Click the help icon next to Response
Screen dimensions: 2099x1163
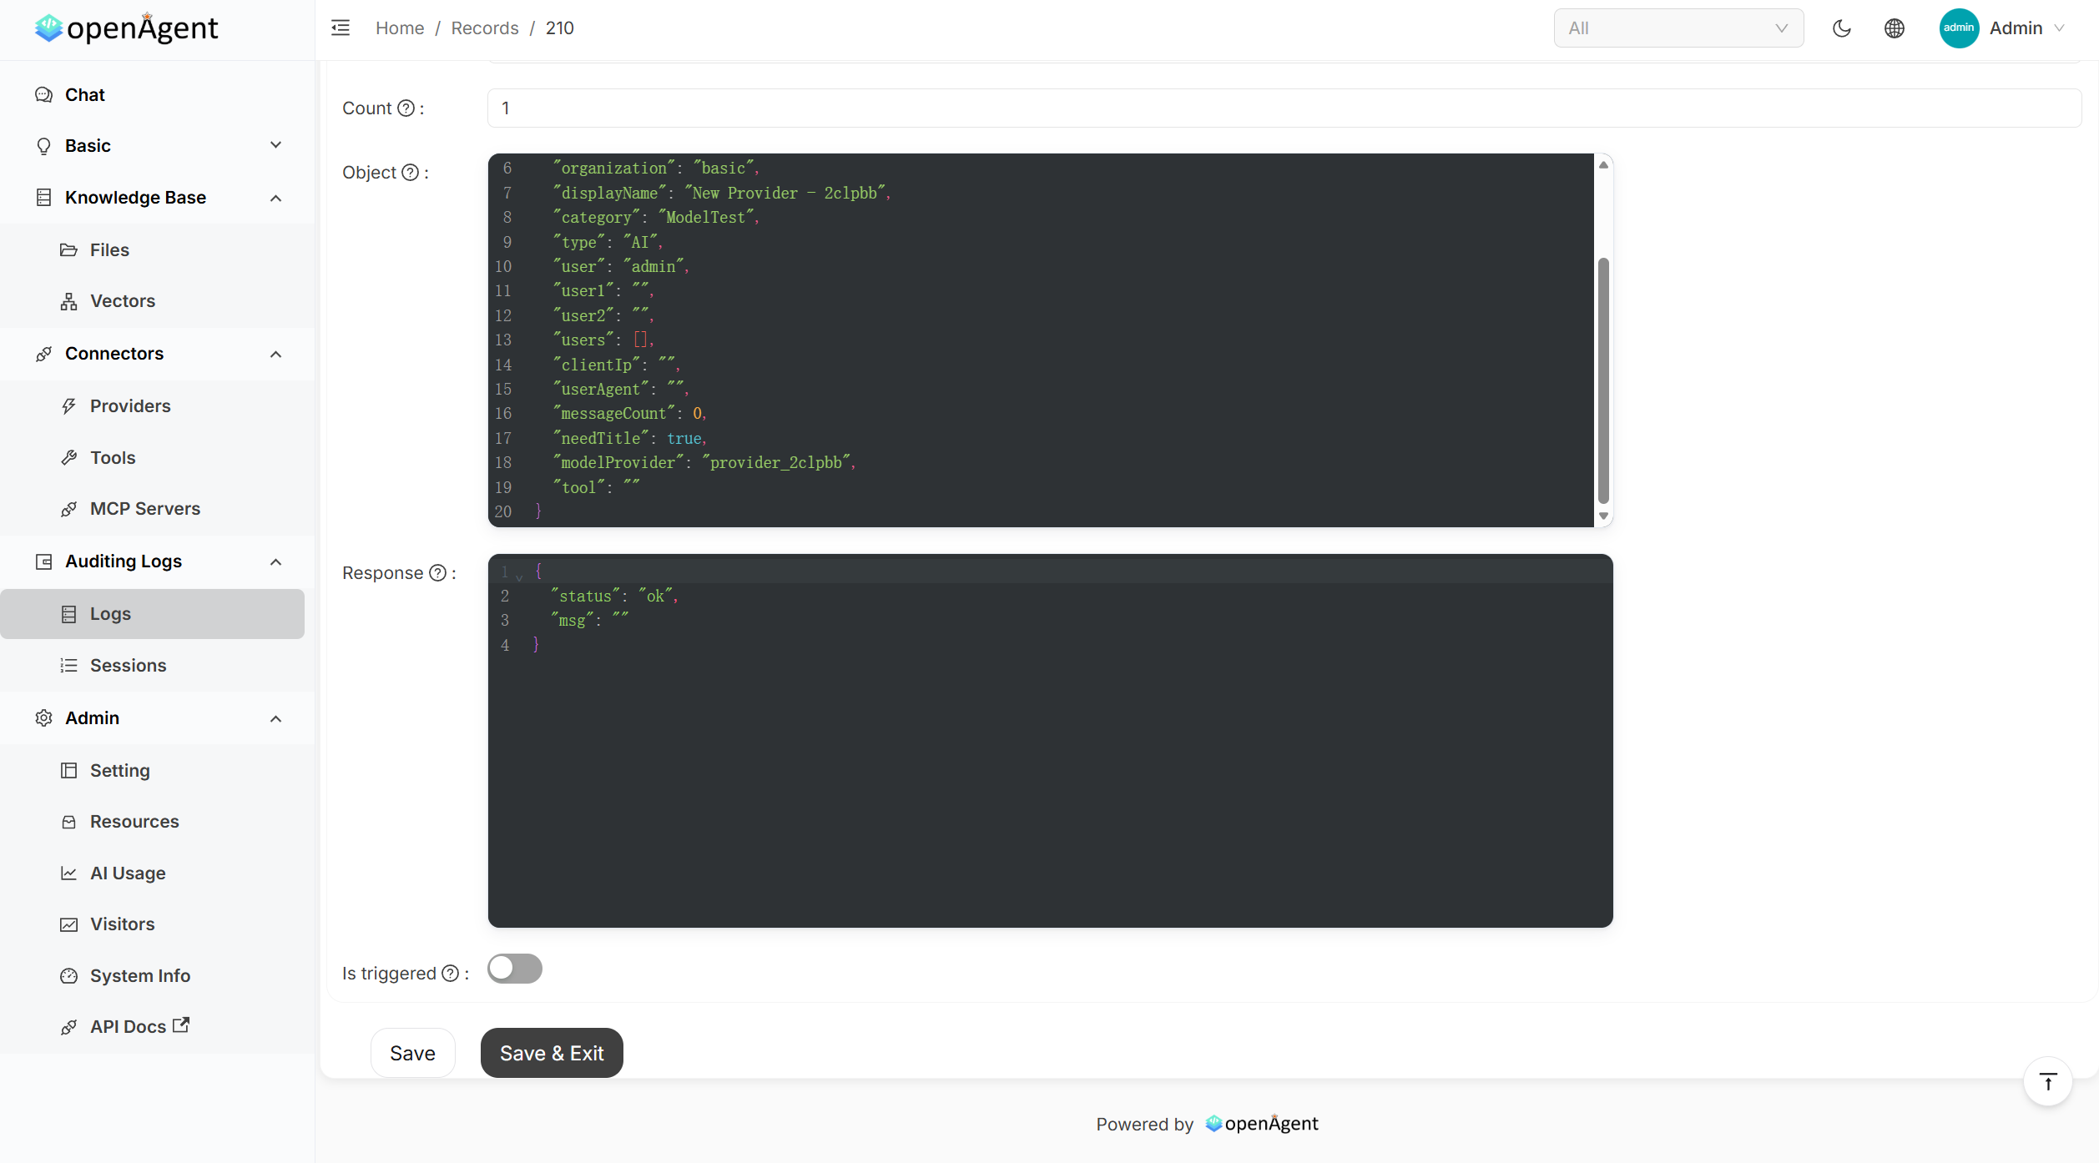coord(438,573)
